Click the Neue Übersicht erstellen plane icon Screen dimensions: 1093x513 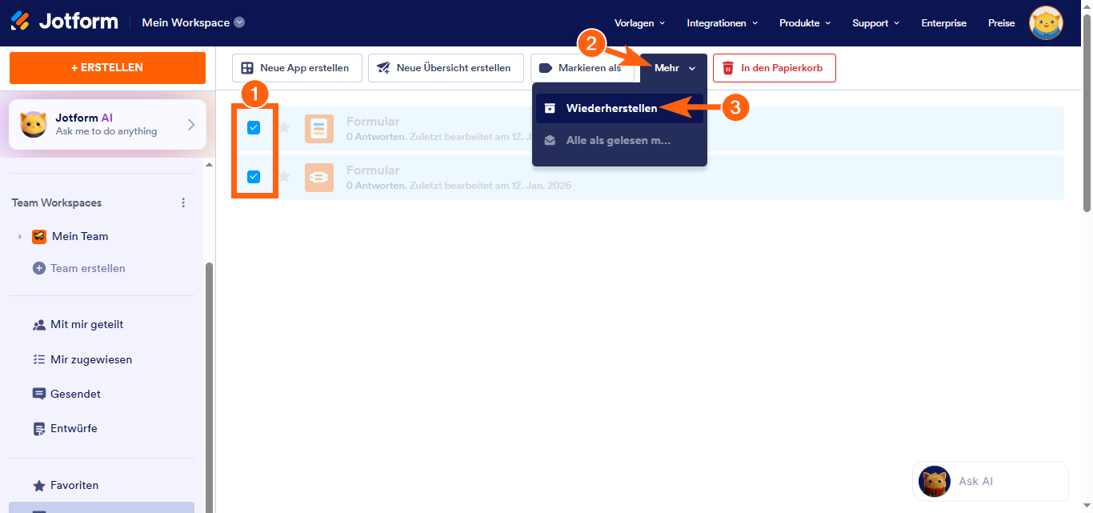[x=384, y=68]
